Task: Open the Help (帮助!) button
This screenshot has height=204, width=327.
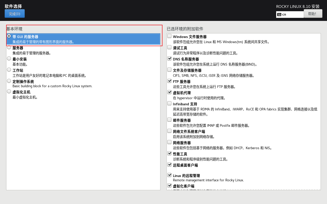Action: coord(313,14)
